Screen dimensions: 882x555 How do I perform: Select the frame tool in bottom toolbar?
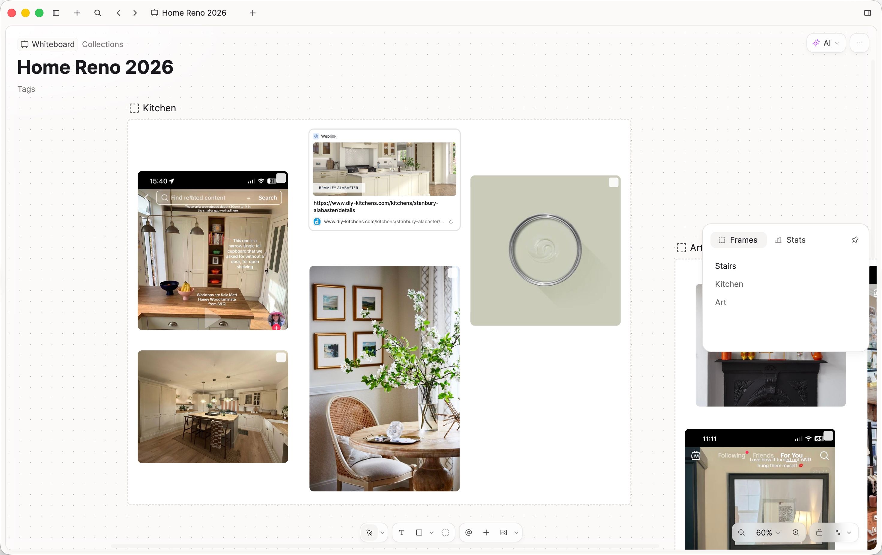[445, 532]
